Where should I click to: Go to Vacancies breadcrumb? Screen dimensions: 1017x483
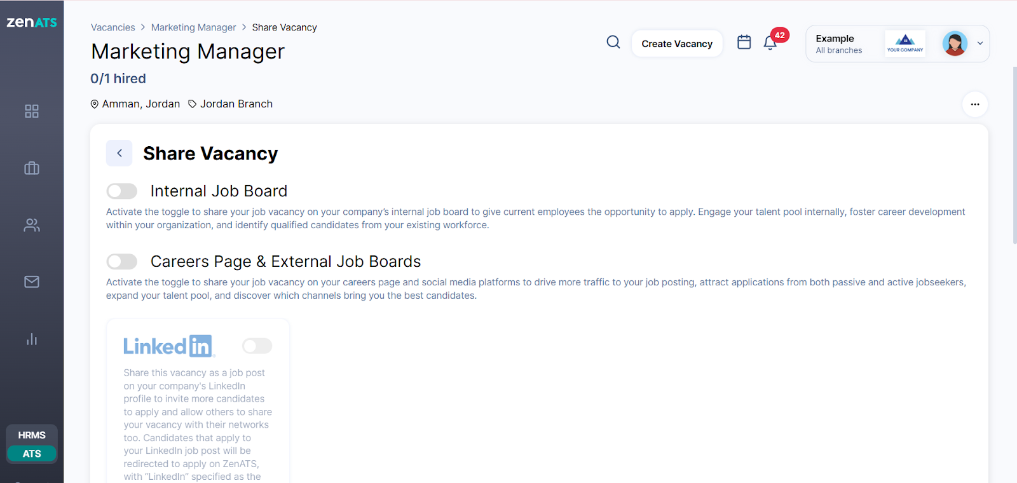(x=113, y=27)
